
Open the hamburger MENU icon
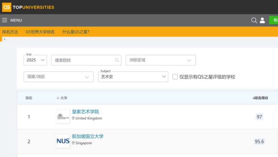[4, 20]
